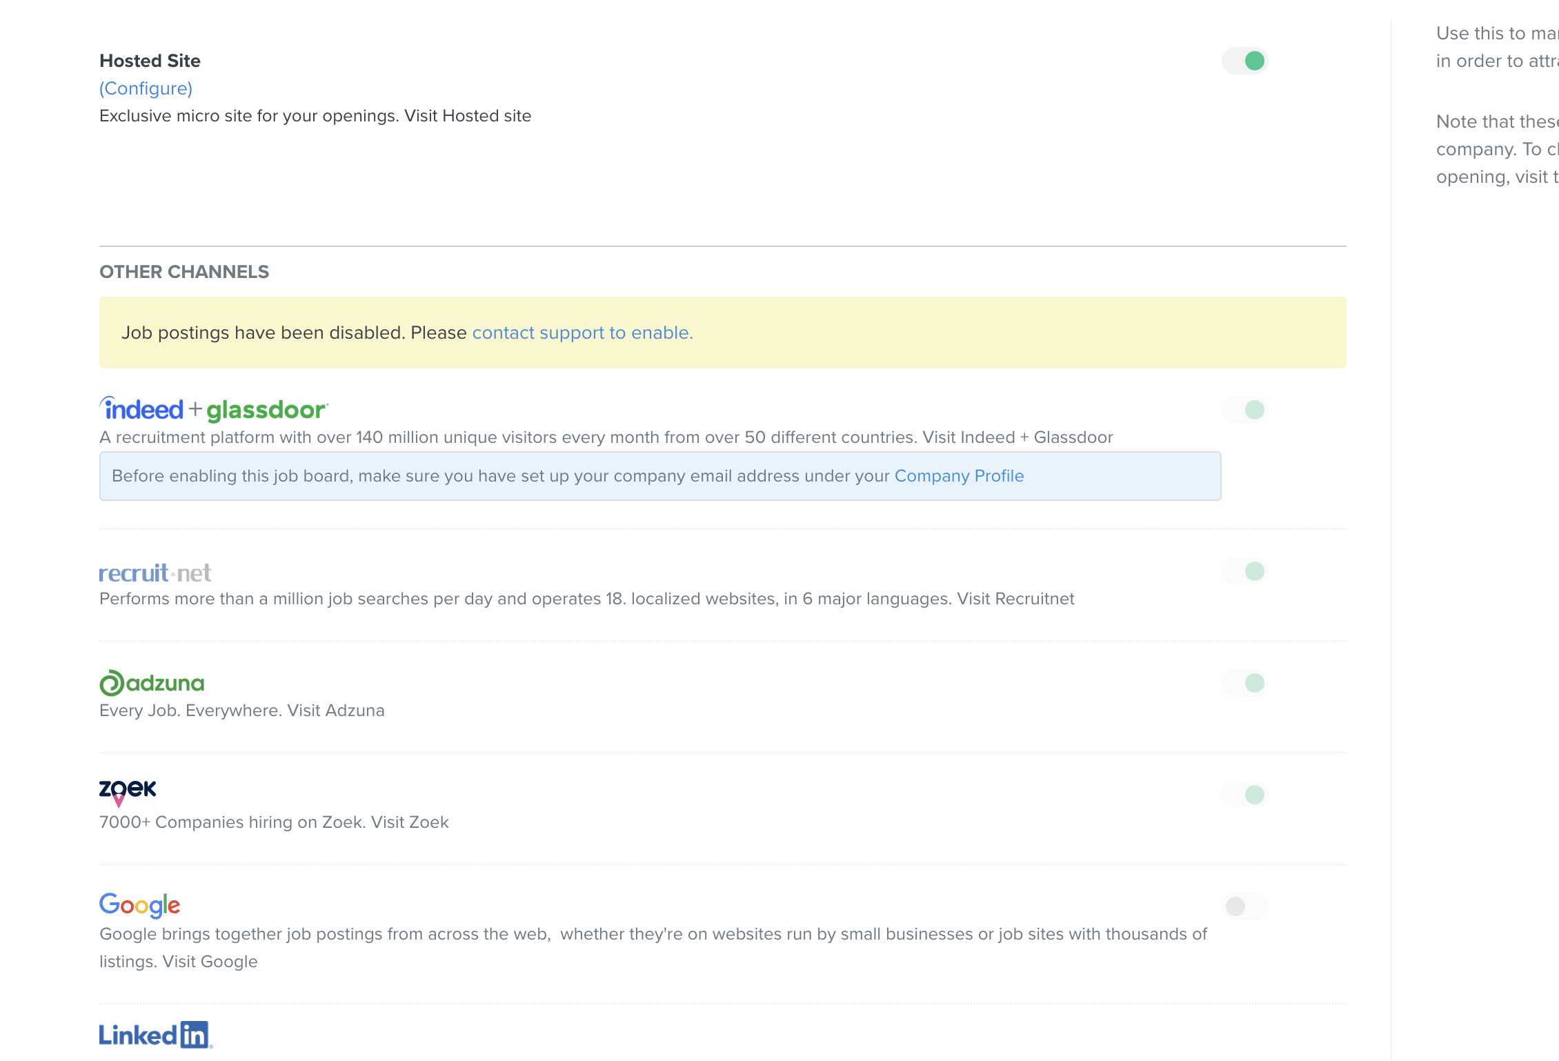Click the Zoek logo
The height and width of the screenshot is (1061, 1559).
coord(128,793)
